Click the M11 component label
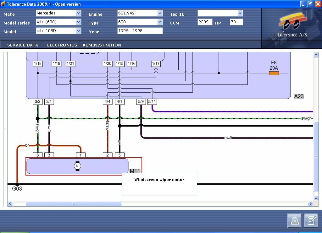Viewport: 322px width, 233px height. point(135,171)
